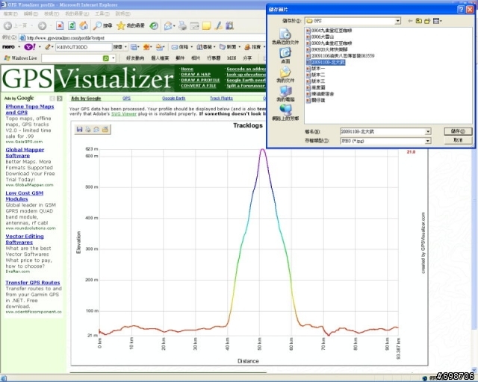The width and height of the screenshot is (478, 382).
Task: Follow the iPhone Topo Maps and GPS ad link
Action: 30,110
